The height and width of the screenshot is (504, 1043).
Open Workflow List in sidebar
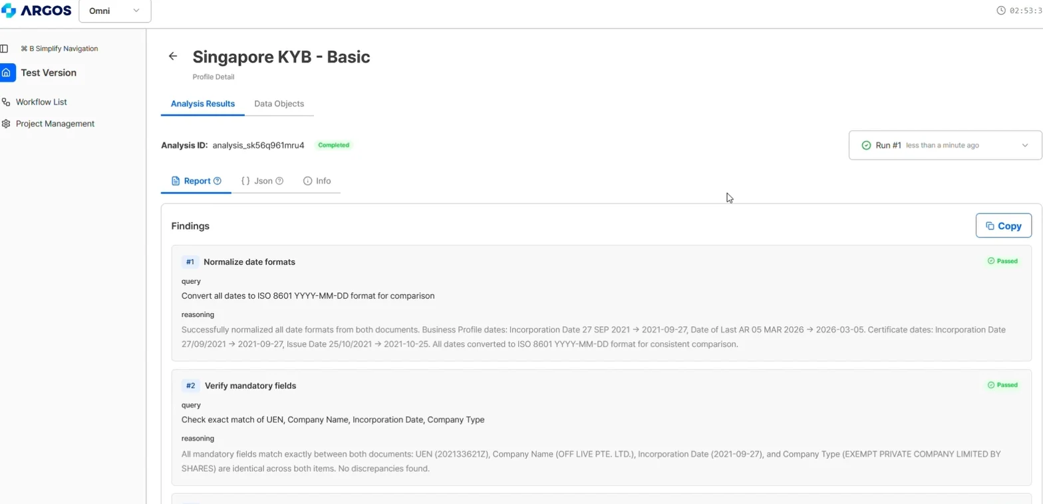41,102
